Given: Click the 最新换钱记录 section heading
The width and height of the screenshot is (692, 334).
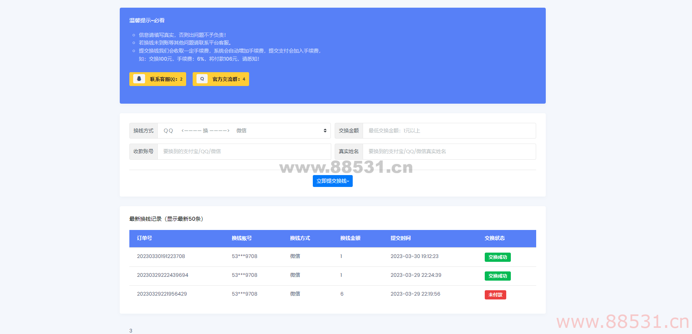Looking at the screenshot, I should (x=166, y=219).
